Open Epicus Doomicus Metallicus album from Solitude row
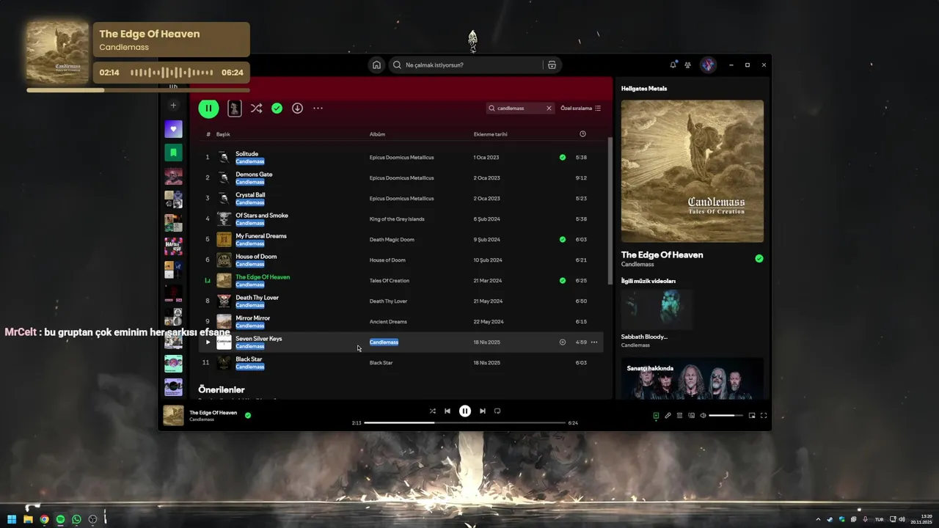 [401, 157]
